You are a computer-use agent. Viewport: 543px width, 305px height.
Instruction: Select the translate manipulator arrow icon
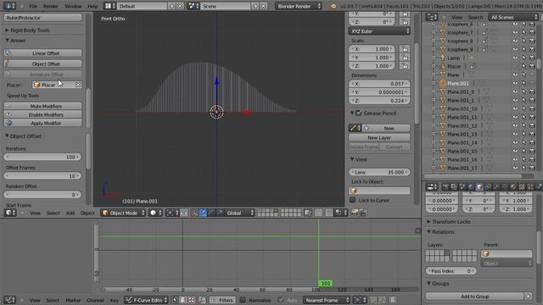click(203, 213)
